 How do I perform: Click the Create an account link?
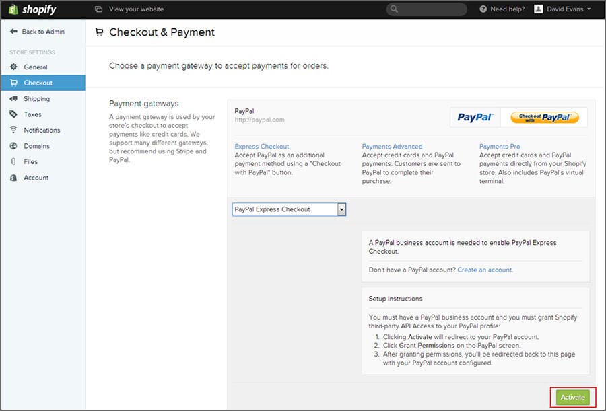pos(484,270)
